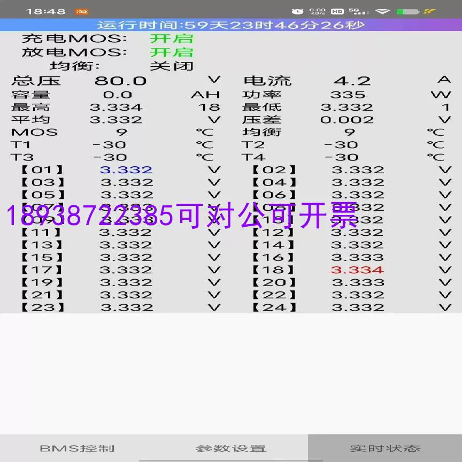The width and height of the screenshot is (462, 462).
Task: Tap the 18:48 clock in status bar
Action: click(x=45, y=11)
